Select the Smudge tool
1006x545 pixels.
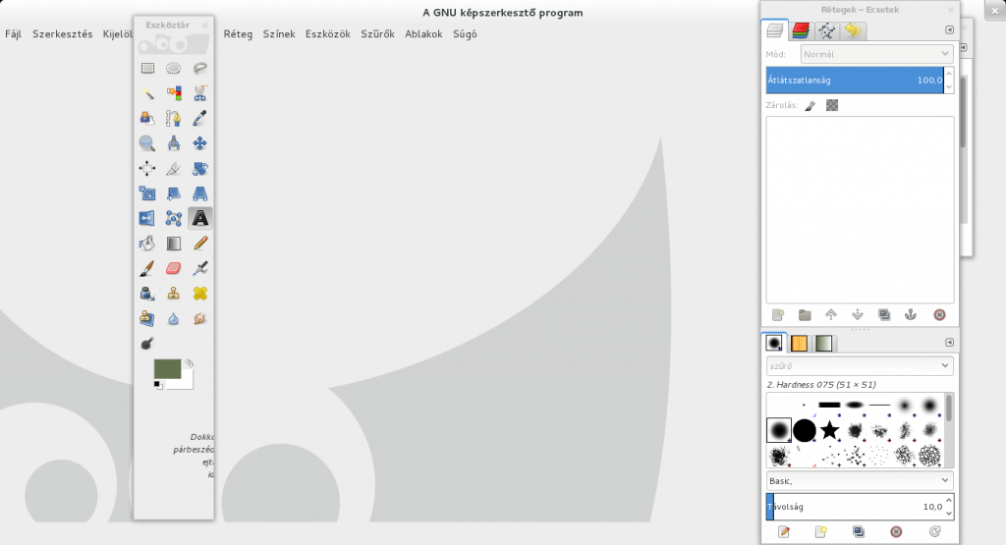point(199,318)
